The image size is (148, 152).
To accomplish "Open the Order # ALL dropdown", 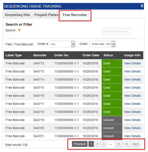I will point(62,44).
